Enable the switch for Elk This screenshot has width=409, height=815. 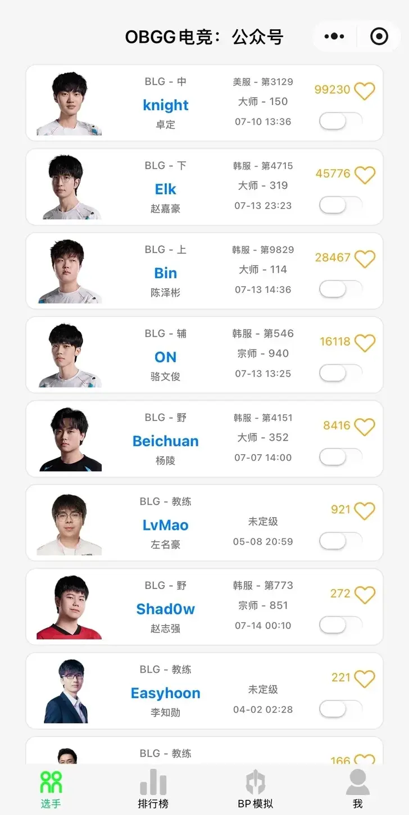340,205
